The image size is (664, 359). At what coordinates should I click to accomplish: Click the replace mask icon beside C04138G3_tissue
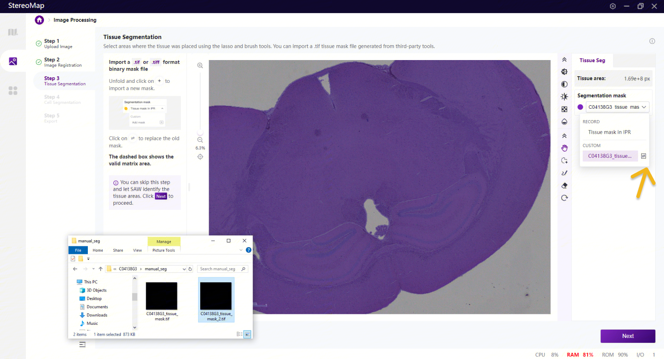coord(643,156)
